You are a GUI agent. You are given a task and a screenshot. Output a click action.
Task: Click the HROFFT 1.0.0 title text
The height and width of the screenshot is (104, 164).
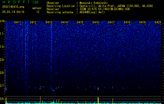tap(20, 2)
